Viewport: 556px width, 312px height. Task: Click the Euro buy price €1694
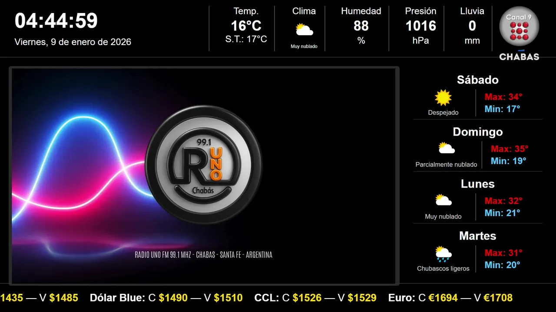click(x=443, y=298)
